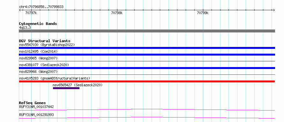The image size is (284, 122).
Task: Click the nsv5547030 (ByrskaBishop2022) variant label
Action: (x=47, y=45)
